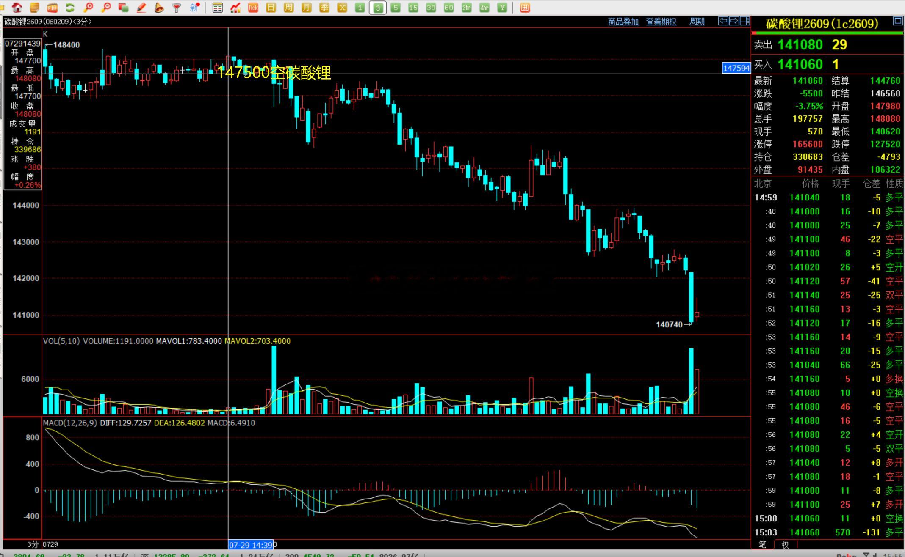
Task: Select the 5-minute period button
Action: tap(396, 8)
